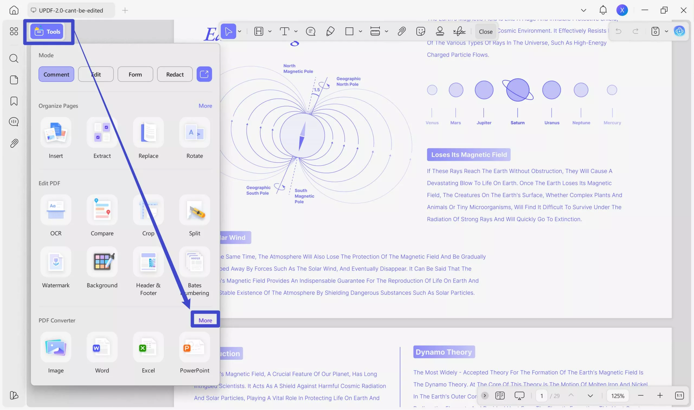Select the sticky note comment tool
Image resolution: width=694 pixels, height=410 pixels.
(310, 31)
